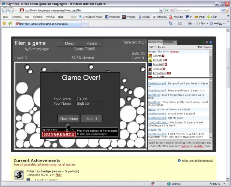Viewport: 231px width, 187px height.
Task: Click the Favorites star icon
Action: (4, 23)
